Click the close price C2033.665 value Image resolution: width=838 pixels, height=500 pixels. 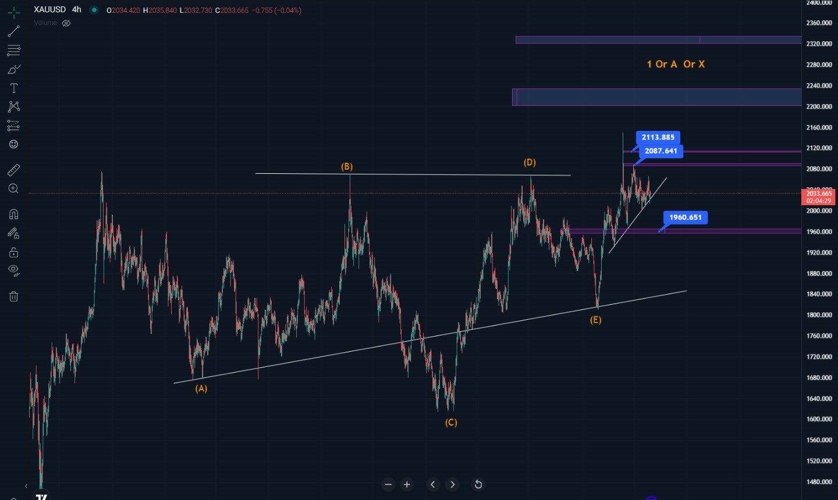click(x=232, y=10)
